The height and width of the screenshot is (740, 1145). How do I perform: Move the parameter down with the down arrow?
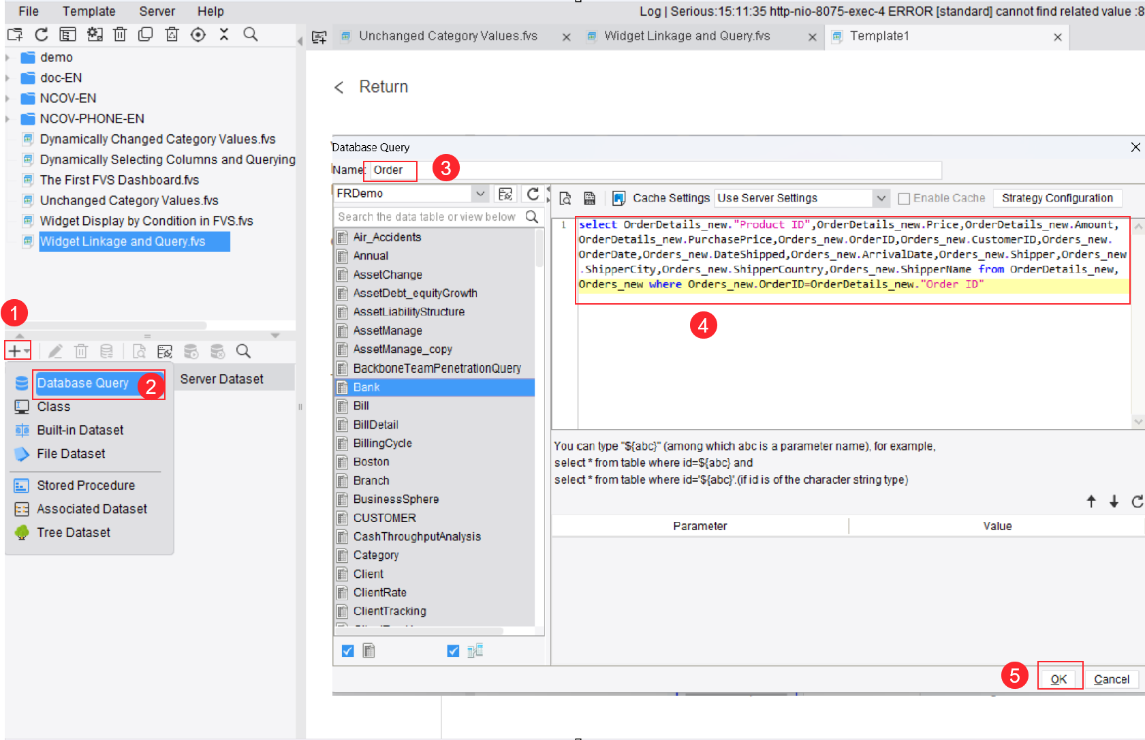tap(1114, 502)
